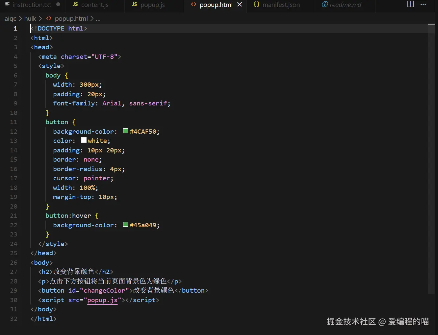Open the editor More Actions menu
The image size is (438, 335).
(423, 4)
